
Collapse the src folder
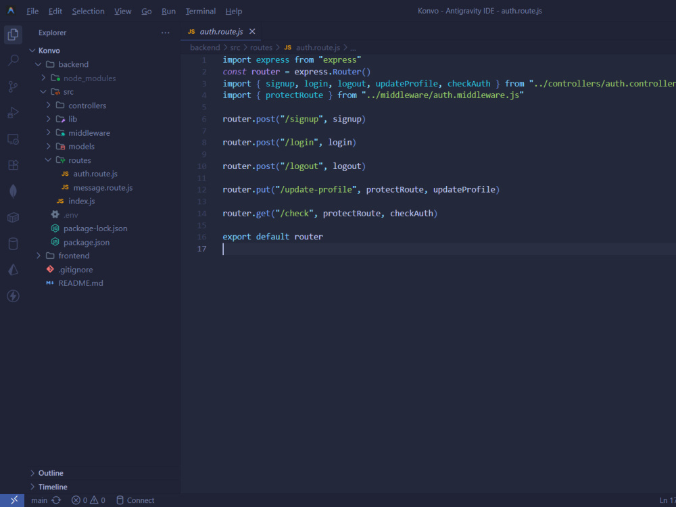coord(43,92)
